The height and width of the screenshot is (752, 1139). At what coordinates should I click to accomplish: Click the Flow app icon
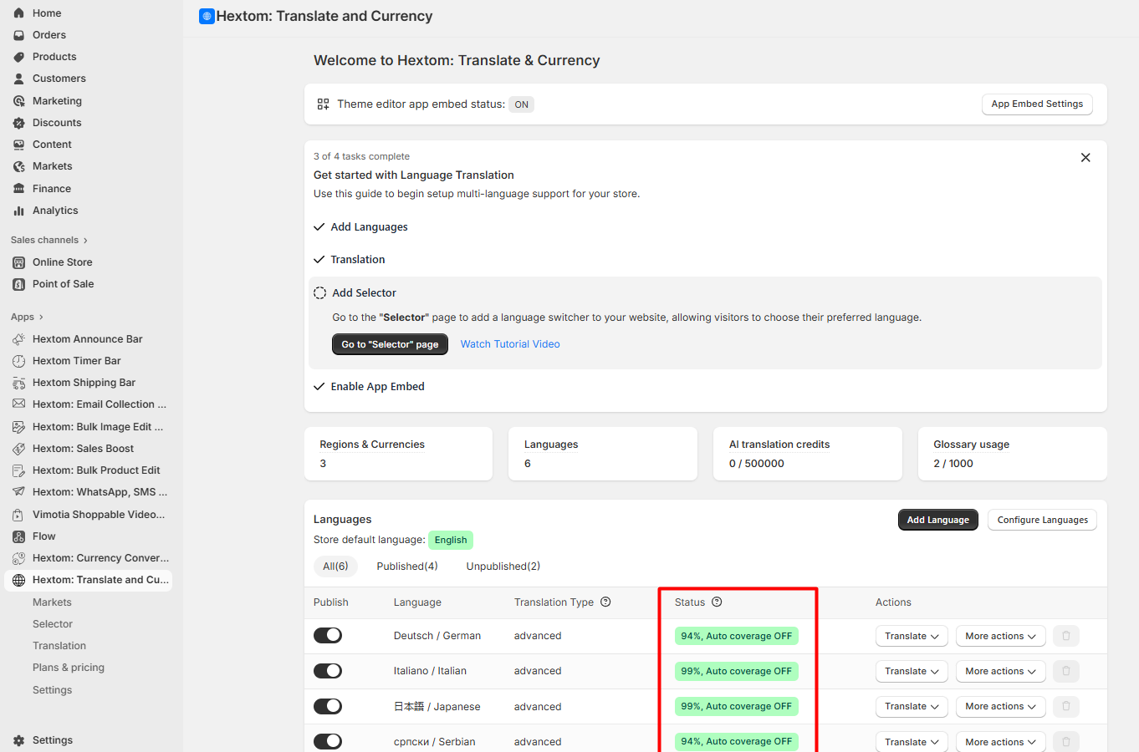(18, 536)
